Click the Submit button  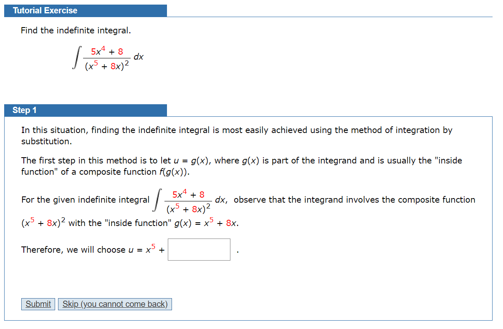(x=38, y=304)
